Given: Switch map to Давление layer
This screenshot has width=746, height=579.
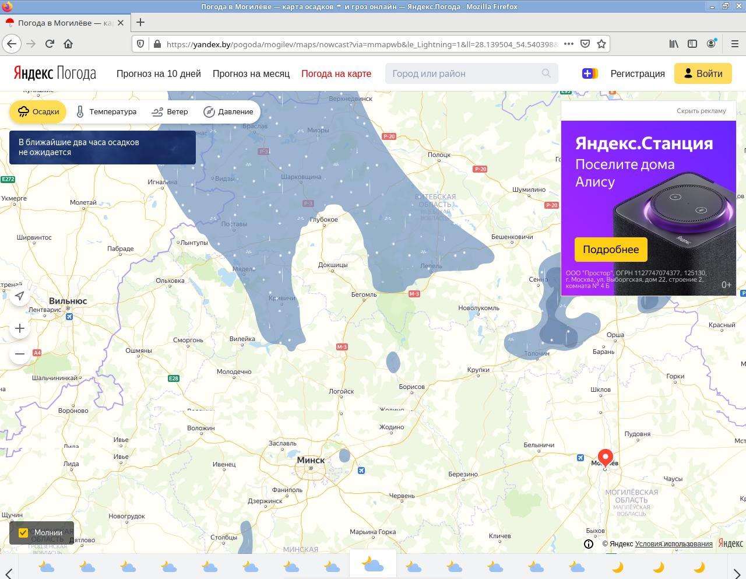Looking at the screenshot, I should tap(228, 111).
